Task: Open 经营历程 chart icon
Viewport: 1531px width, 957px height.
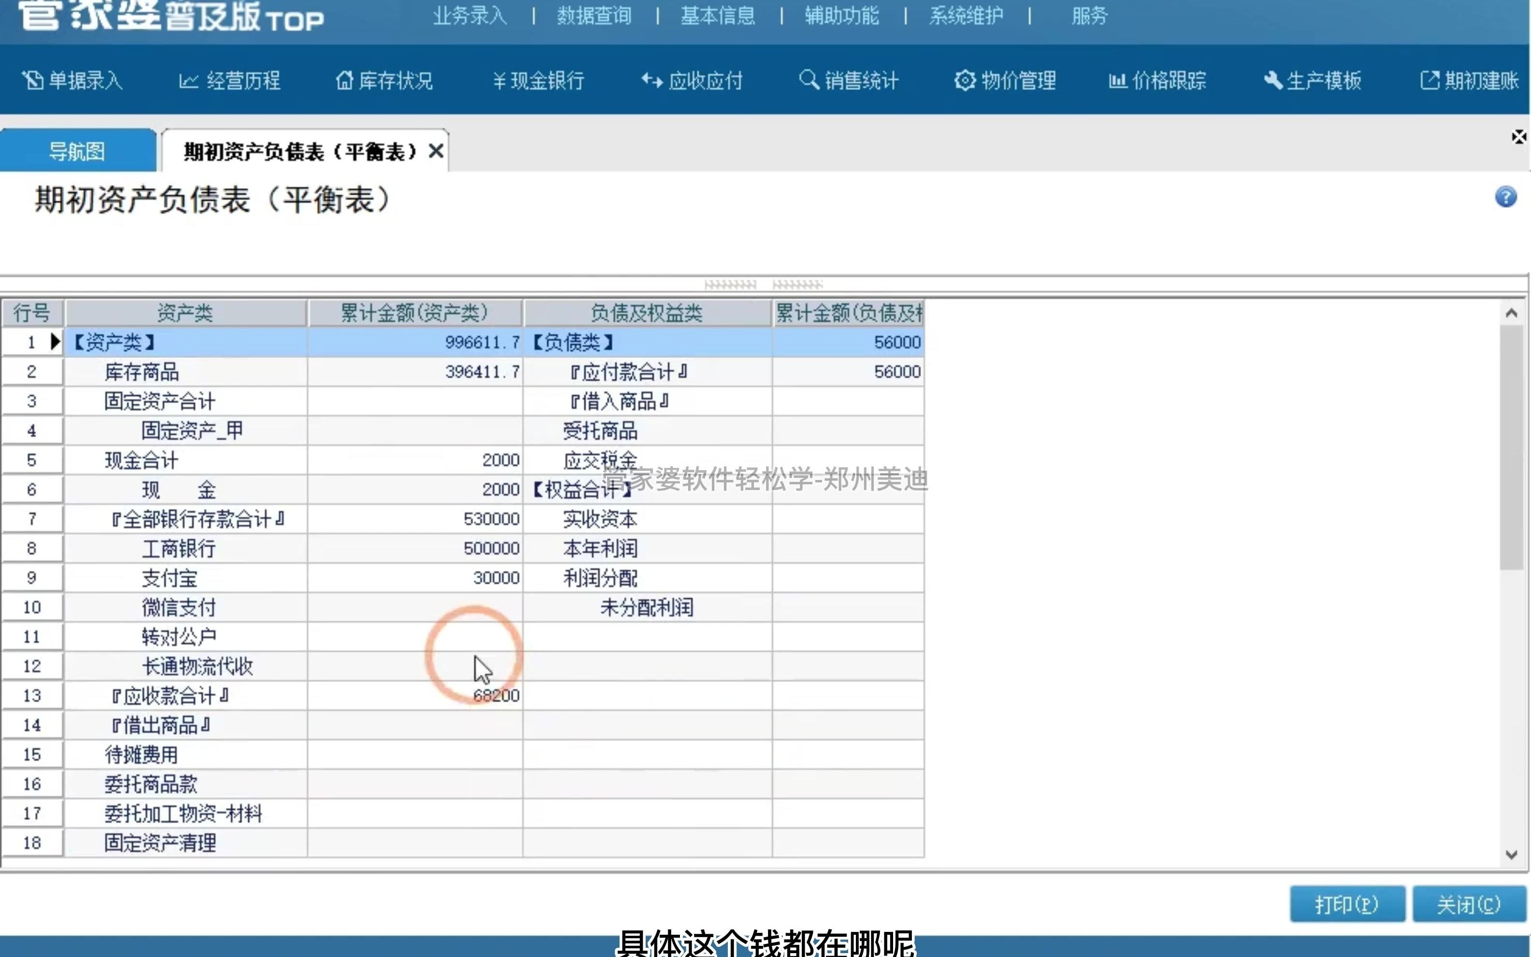Action: [x=188, y=80]
